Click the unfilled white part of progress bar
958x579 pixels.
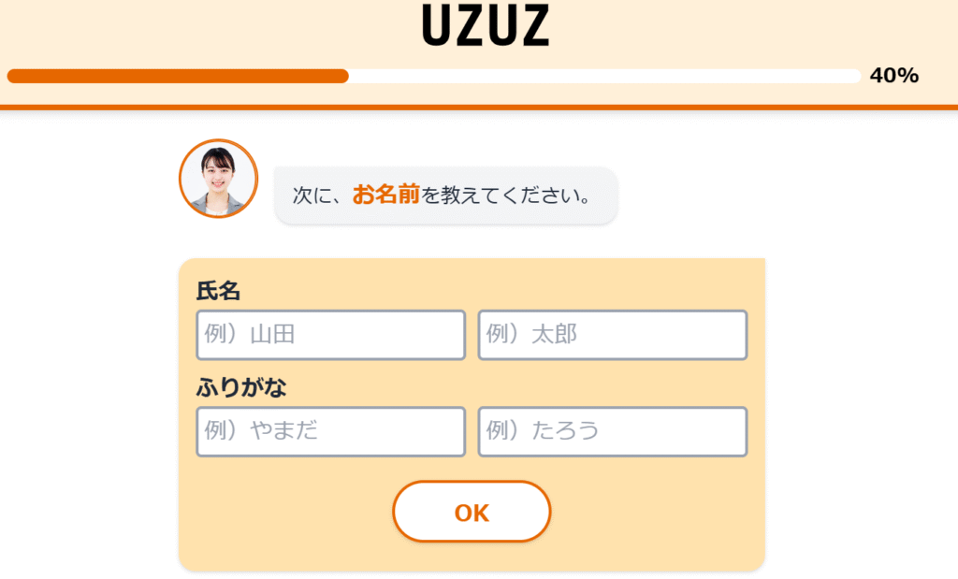pyautogui.click(x=605, y=76)
